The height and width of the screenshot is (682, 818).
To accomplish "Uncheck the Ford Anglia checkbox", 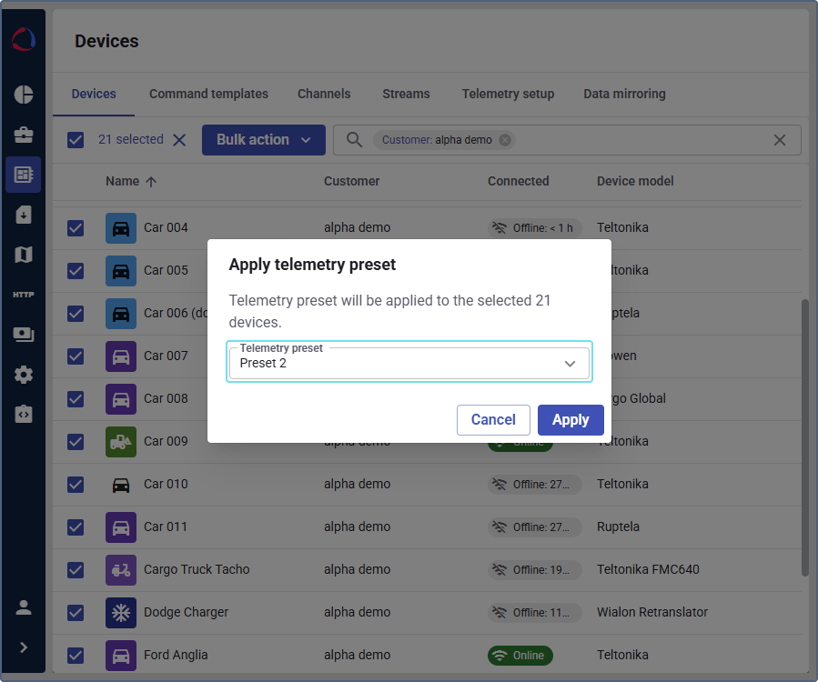I will tap(76, 655).
